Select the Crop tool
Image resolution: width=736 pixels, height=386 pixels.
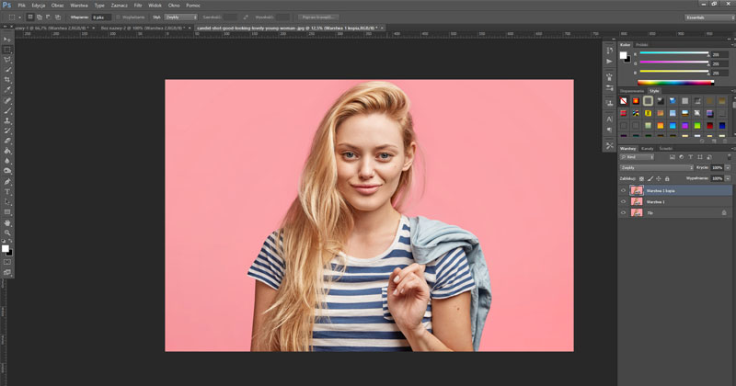pos(7,80)
